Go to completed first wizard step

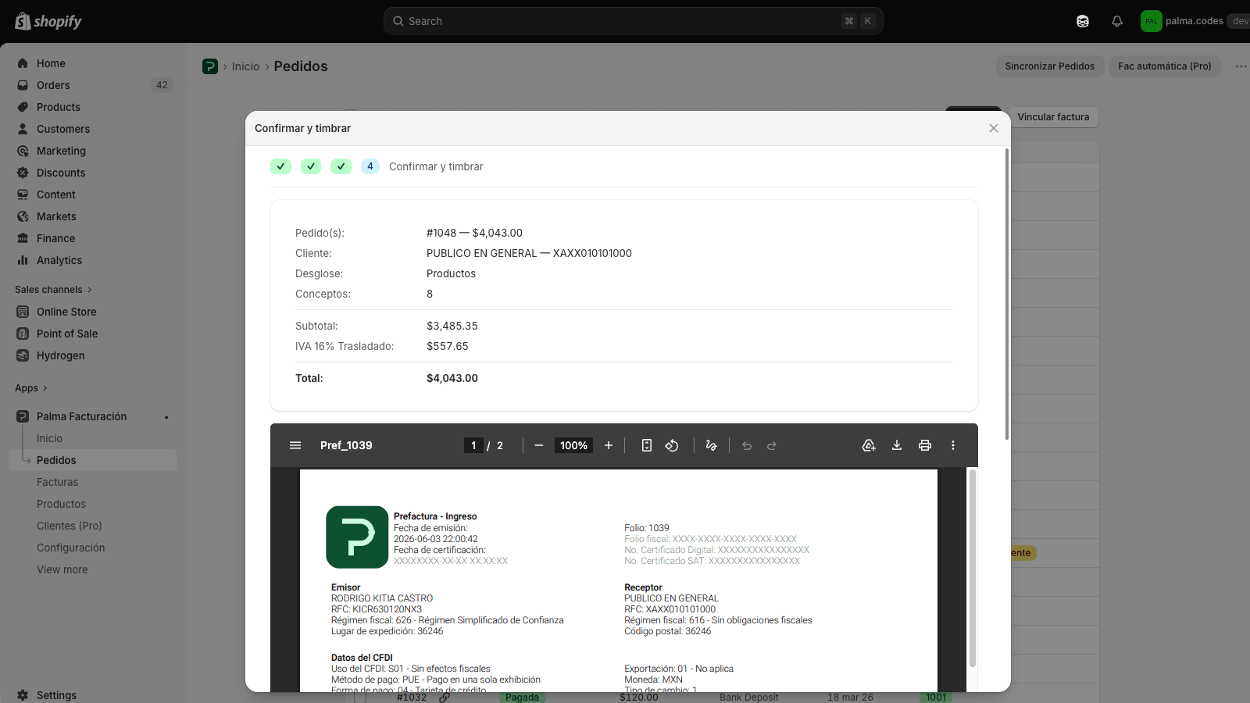pyautogui.click(x=280, y=166)
